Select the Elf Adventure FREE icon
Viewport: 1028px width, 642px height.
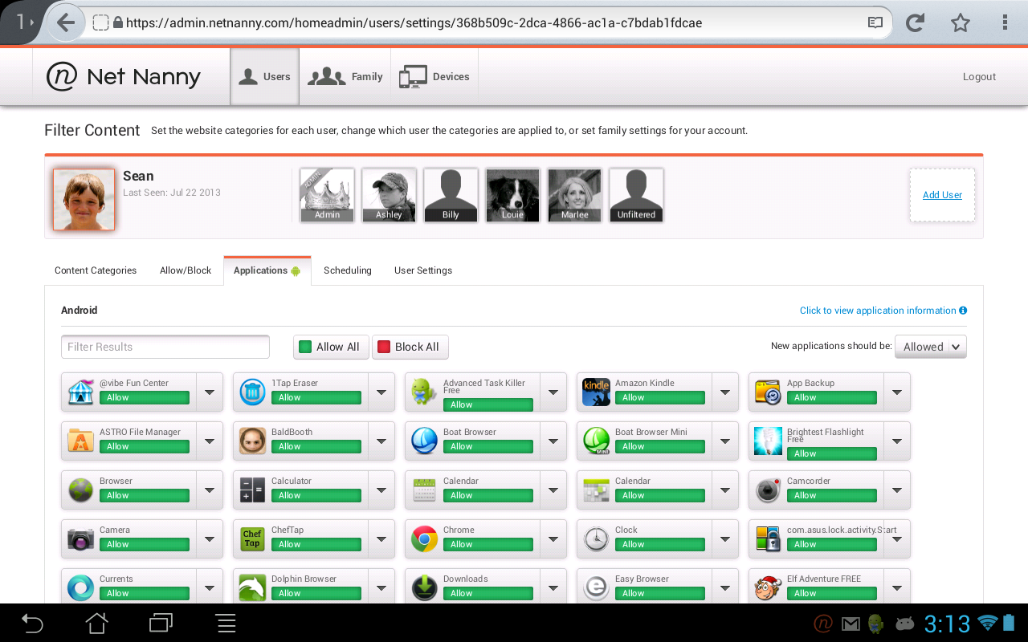click(769, 587)
